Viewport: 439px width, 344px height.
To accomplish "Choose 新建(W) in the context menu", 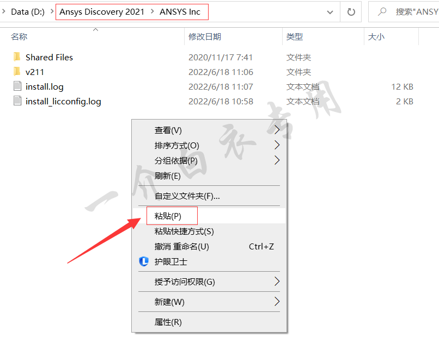I will 209,302.
